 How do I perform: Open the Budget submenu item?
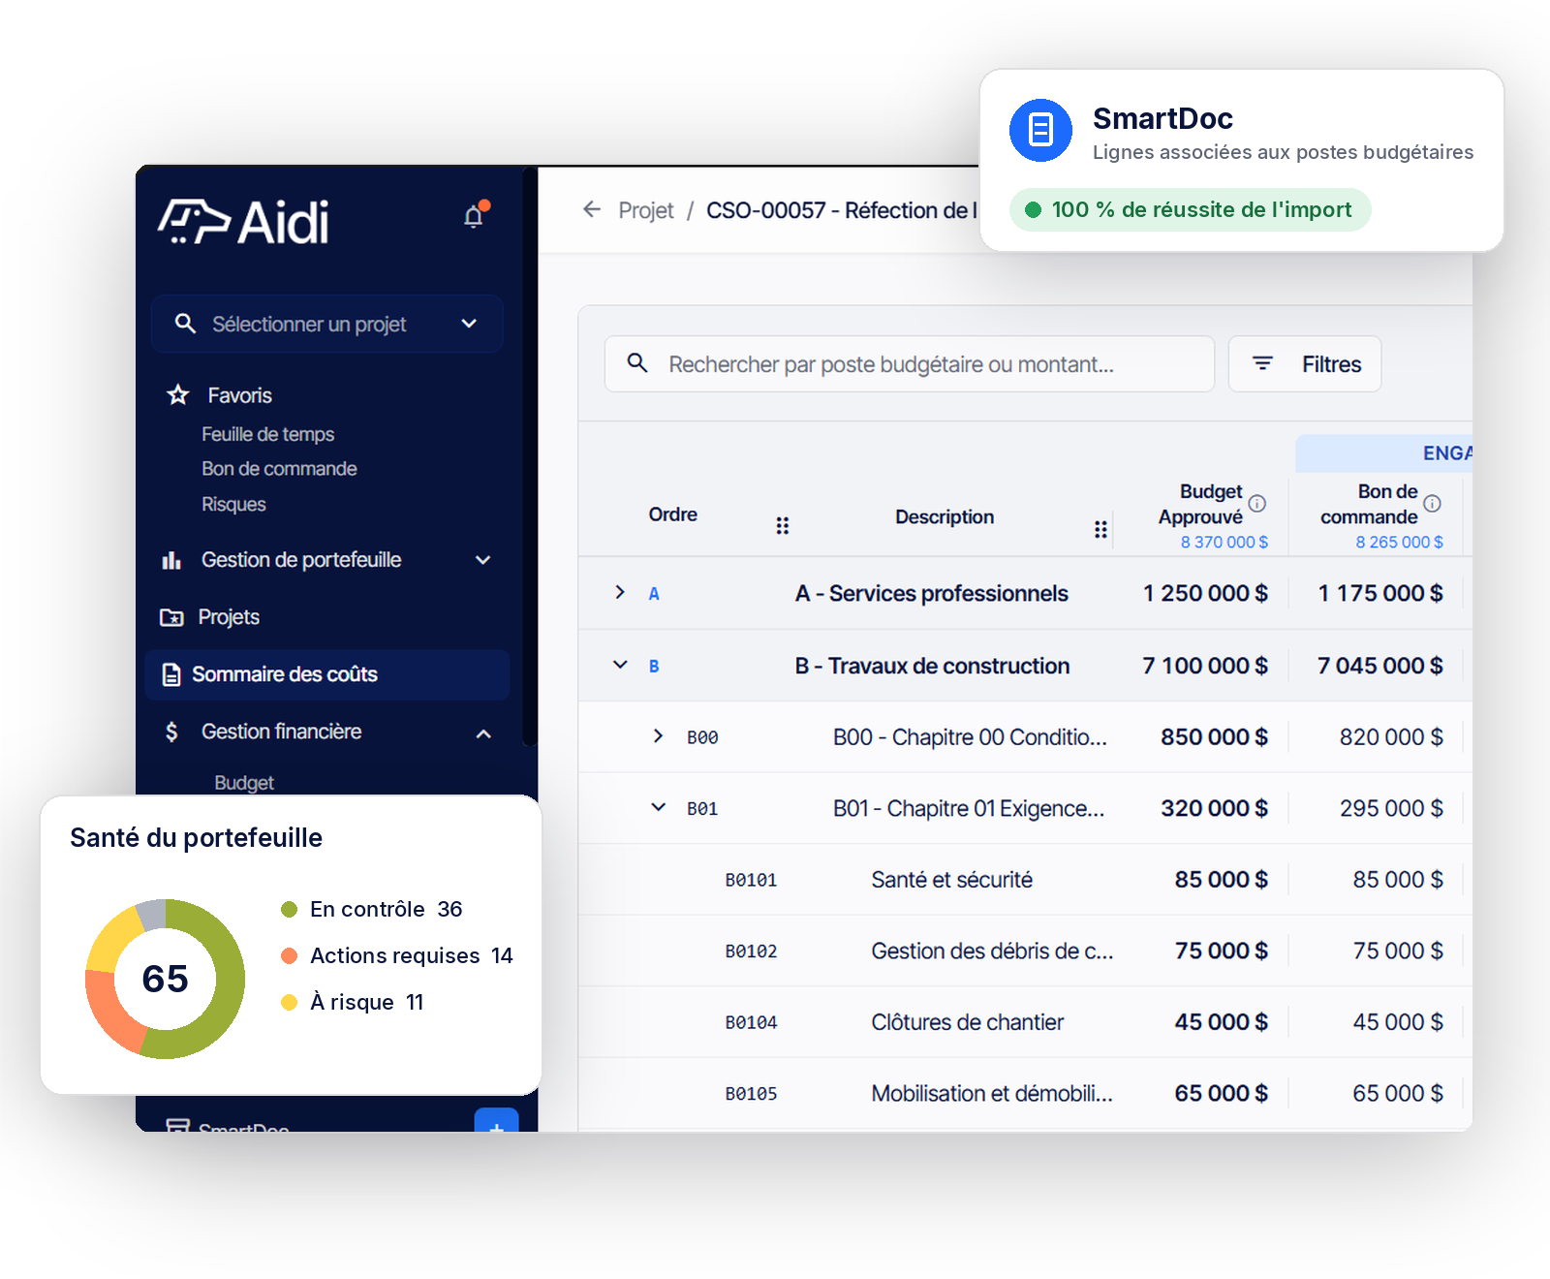(x=244, y=782)
